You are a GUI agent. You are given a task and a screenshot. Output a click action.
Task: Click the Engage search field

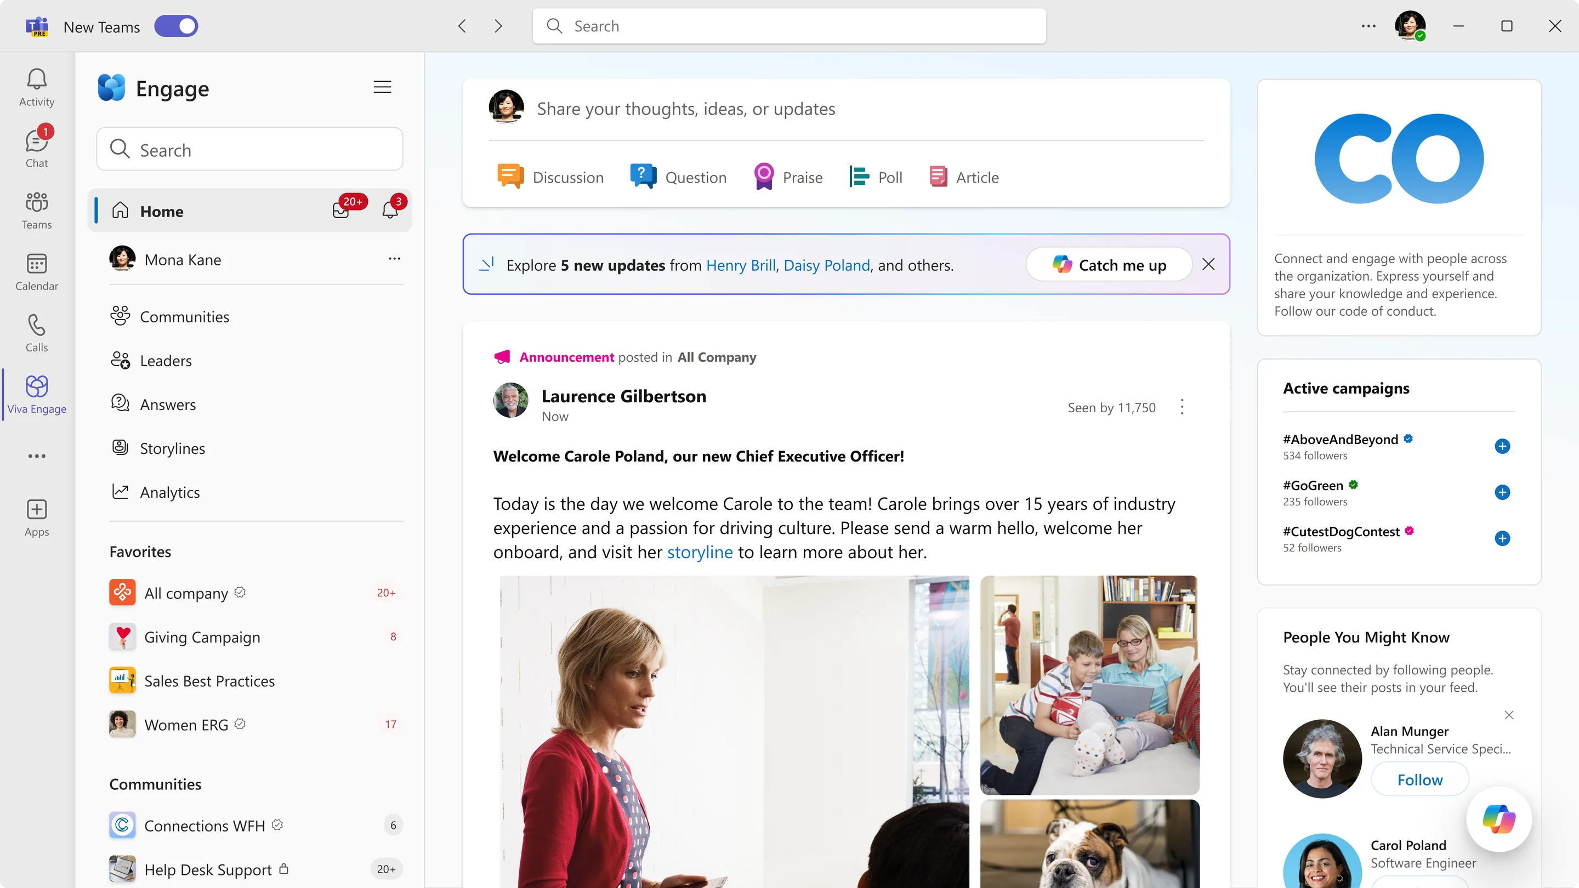click(x=249, y=150)
